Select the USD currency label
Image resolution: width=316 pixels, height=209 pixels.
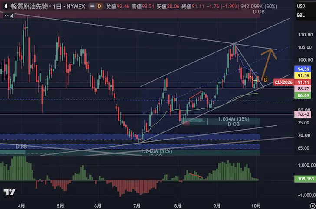pyautogui.click(x=301, y=6)
